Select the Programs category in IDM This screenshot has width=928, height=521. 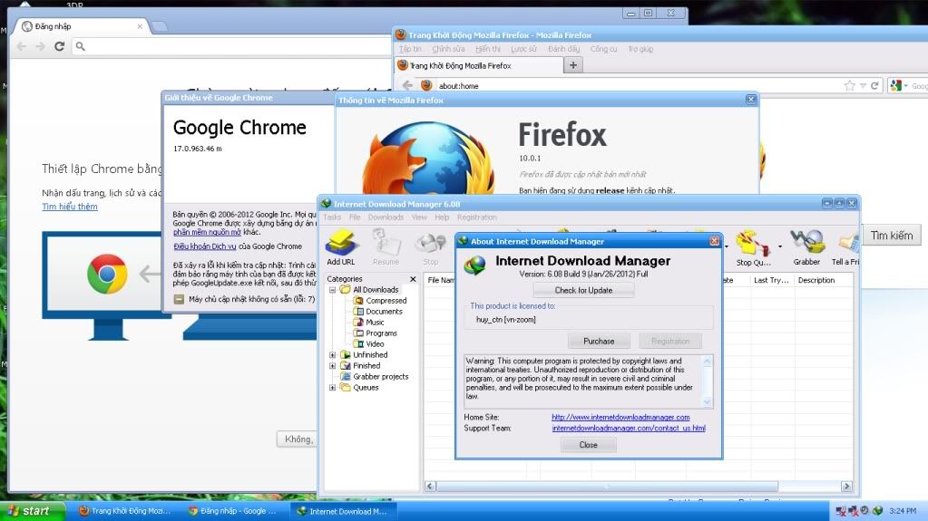376,333
